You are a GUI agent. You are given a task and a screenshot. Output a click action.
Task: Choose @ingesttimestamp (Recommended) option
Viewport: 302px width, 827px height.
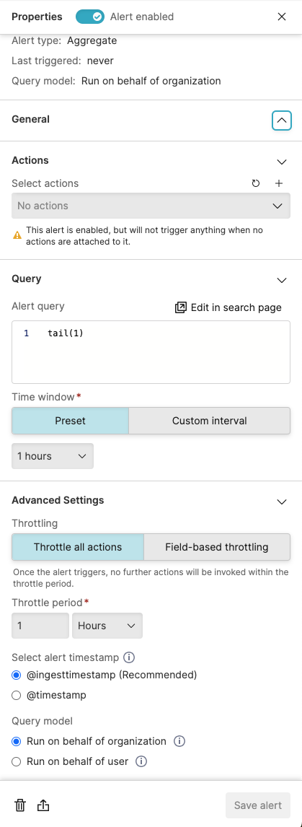coord(17,675)
